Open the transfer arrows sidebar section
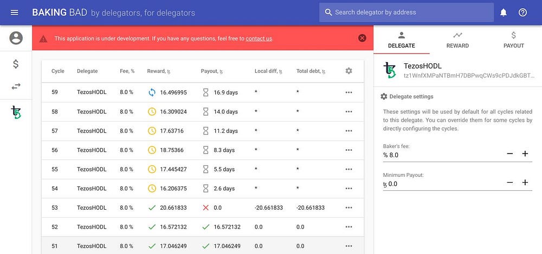 [x=16, y=86]
